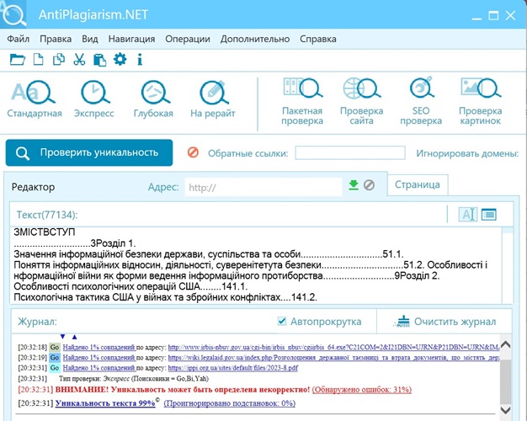Switch to the Страница tab
The height and width of the screenshot is (421, 527).
pyautogui.click(x=418, y=184)
